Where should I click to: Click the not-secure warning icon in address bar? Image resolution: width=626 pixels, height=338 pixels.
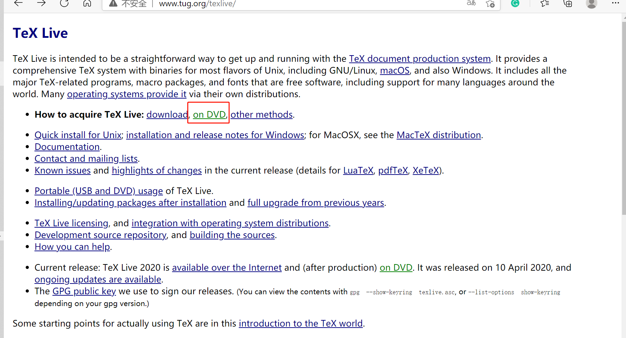[113, 3]
